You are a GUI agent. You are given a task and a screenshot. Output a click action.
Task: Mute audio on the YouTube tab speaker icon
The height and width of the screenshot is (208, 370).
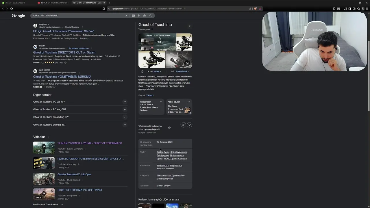coord(42,3)
